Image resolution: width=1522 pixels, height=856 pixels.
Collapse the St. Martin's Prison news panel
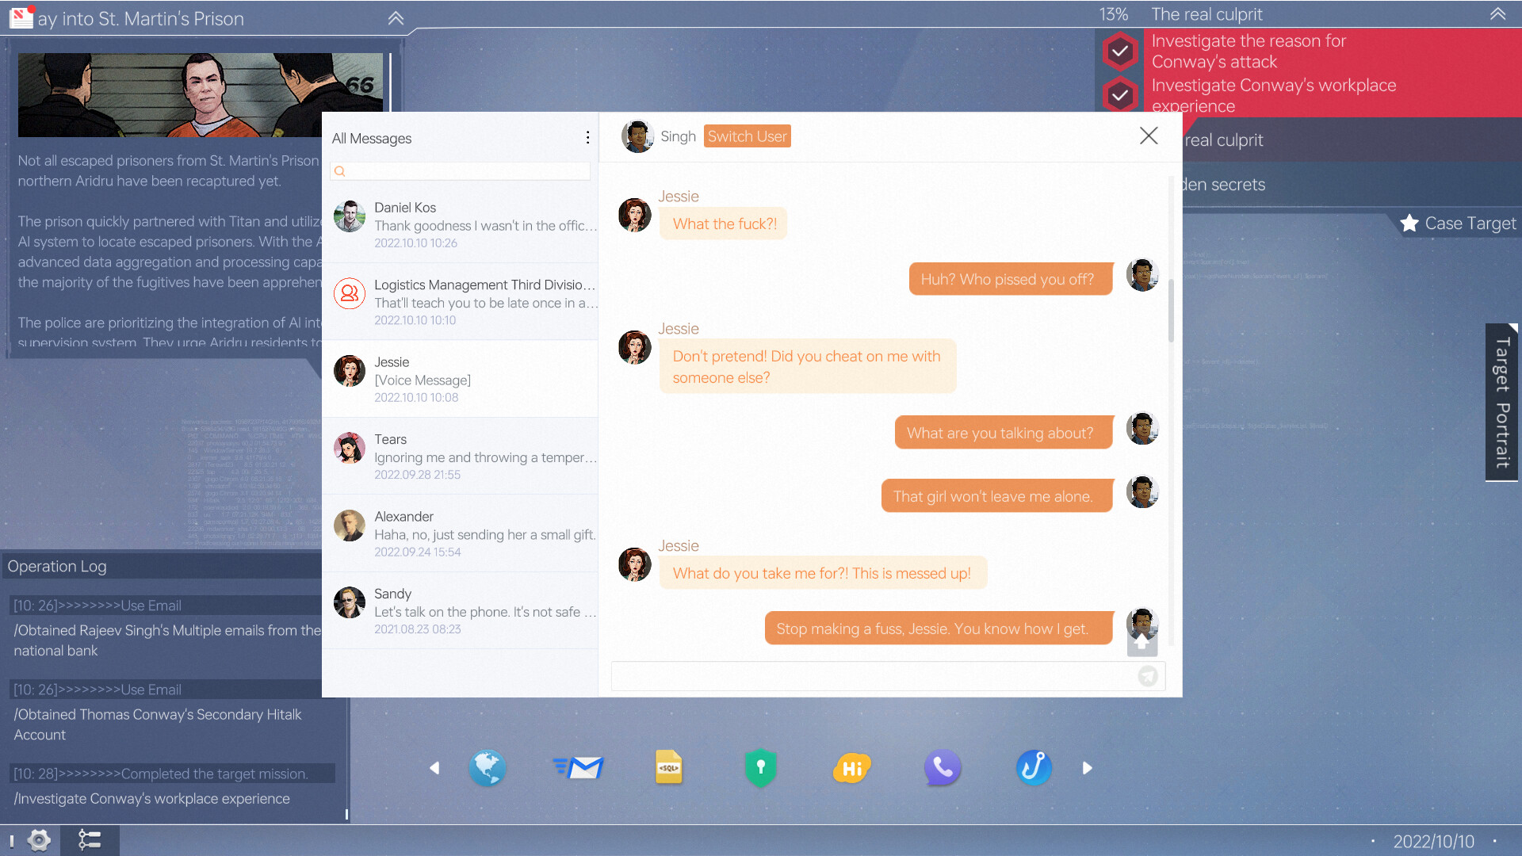pos(396,17)
